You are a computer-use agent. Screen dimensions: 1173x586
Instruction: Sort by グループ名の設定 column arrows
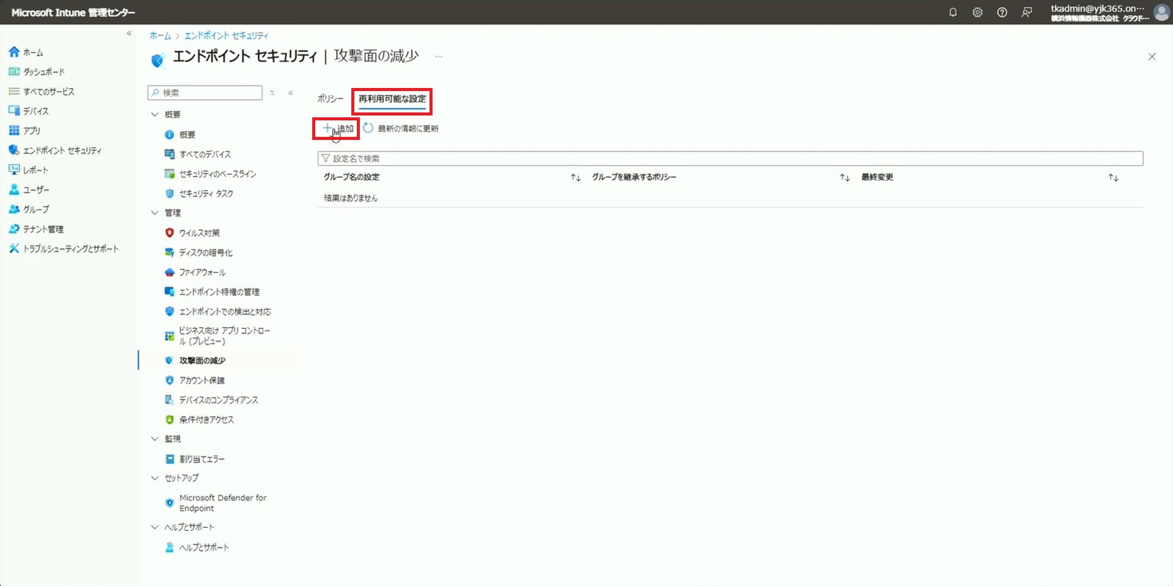tap(576, 177)
